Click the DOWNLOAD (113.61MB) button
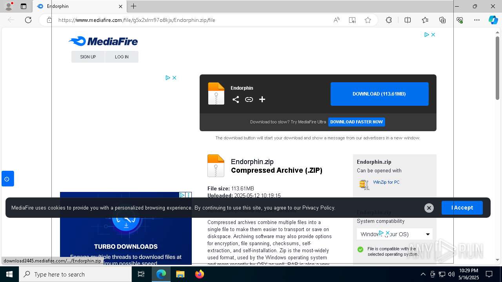 [x=379, y=94]
